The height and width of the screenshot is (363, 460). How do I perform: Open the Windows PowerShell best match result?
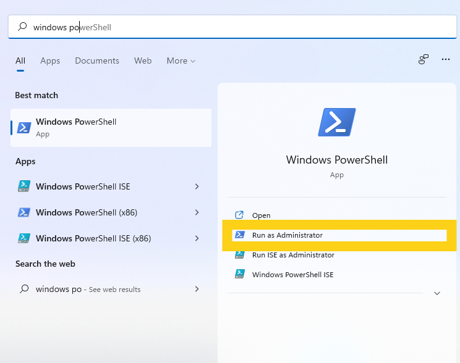(111, 128)
